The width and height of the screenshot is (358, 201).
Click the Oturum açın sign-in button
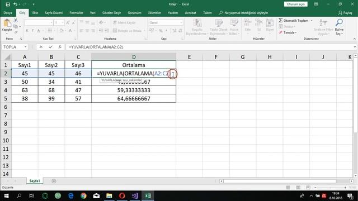pos(296,4)
